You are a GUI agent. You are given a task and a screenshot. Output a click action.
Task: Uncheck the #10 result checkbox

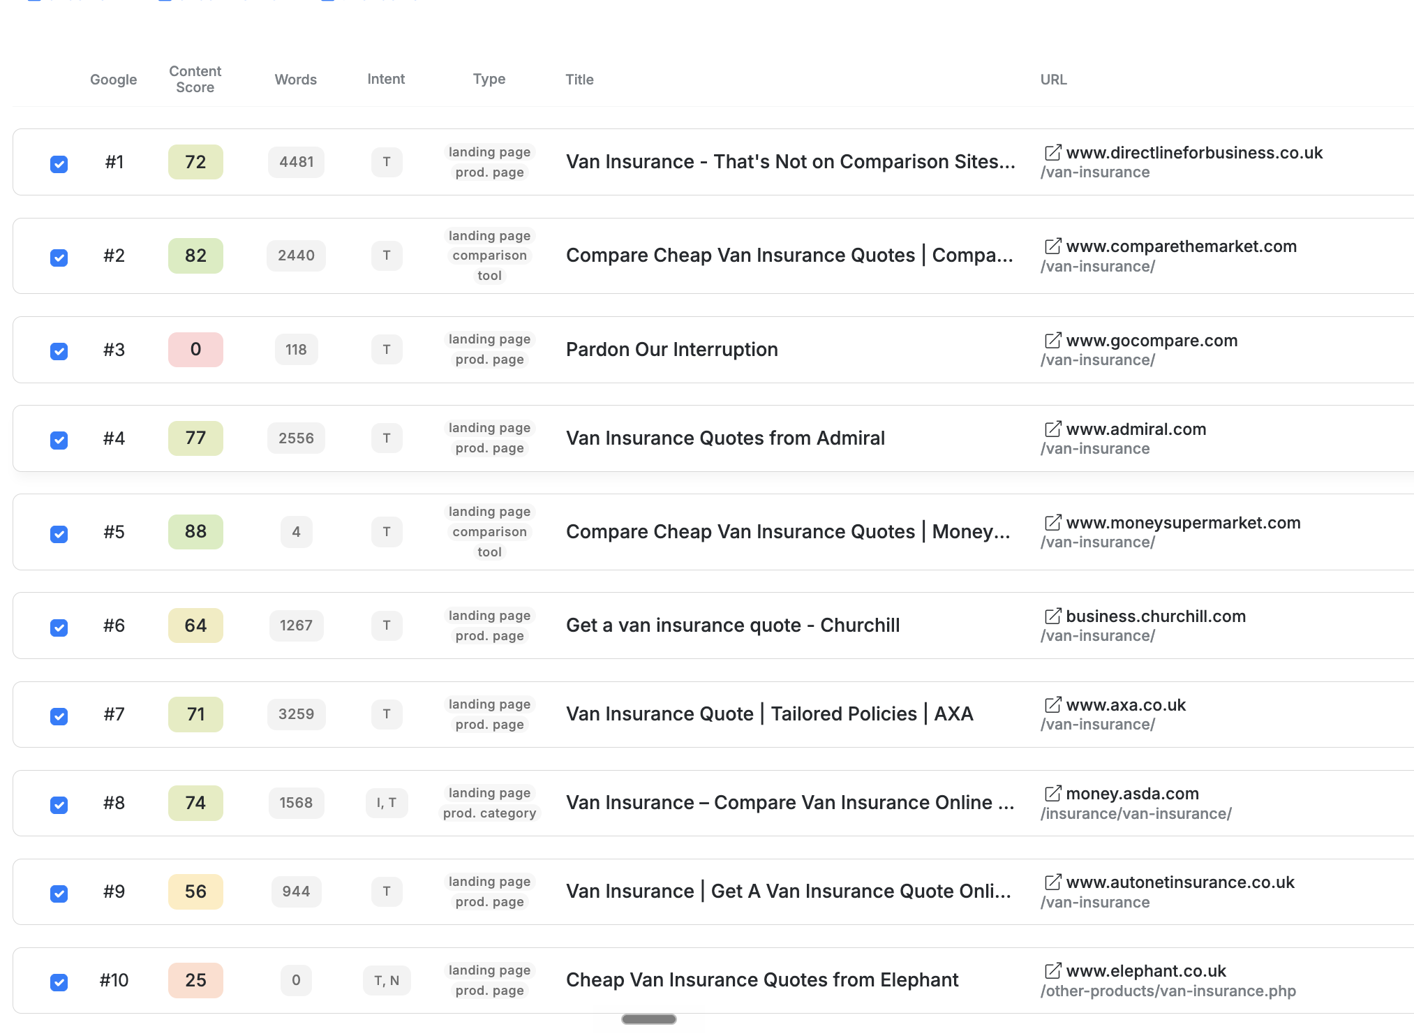(59, 982)
